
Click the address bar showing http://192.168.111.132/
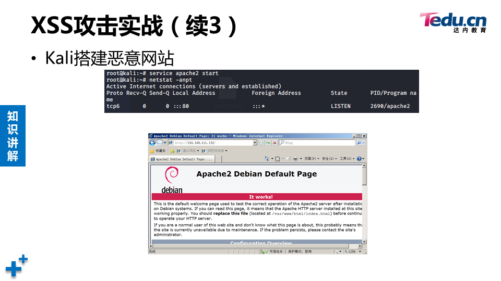213,143
